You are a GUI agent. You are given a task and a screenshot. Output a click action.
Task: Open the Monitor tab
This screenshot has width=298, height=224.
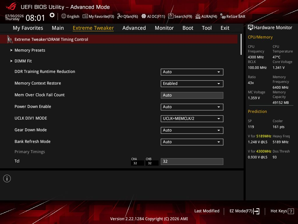164,28
